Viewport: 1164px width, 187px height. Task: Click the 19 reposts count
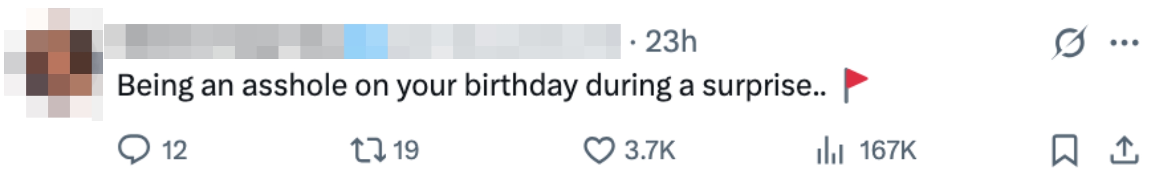406,151
